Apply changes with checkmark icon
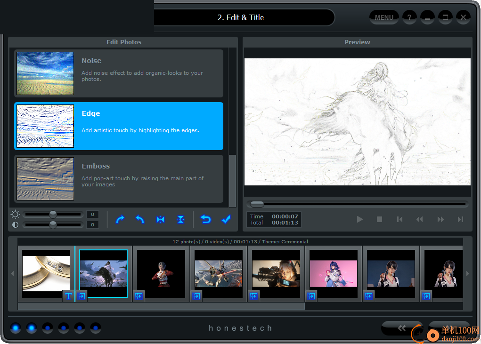Screen dimensions: 481x344 point(226,219)
